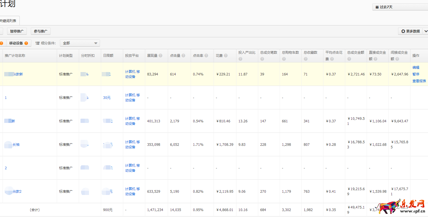Select the 移动设备 toggle tab

(16, 43)
